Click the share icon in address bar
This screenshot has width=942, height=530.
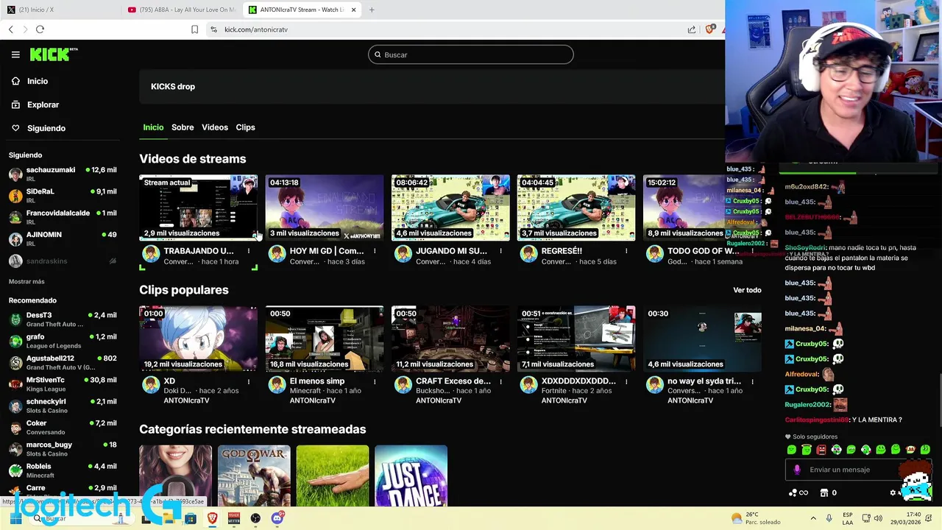[692, 29]
